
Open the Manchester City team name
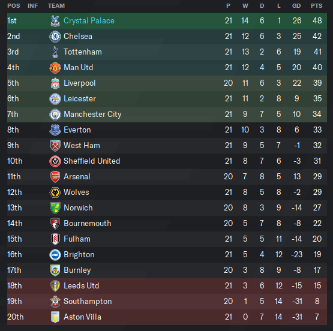click(x=92, y=115)
